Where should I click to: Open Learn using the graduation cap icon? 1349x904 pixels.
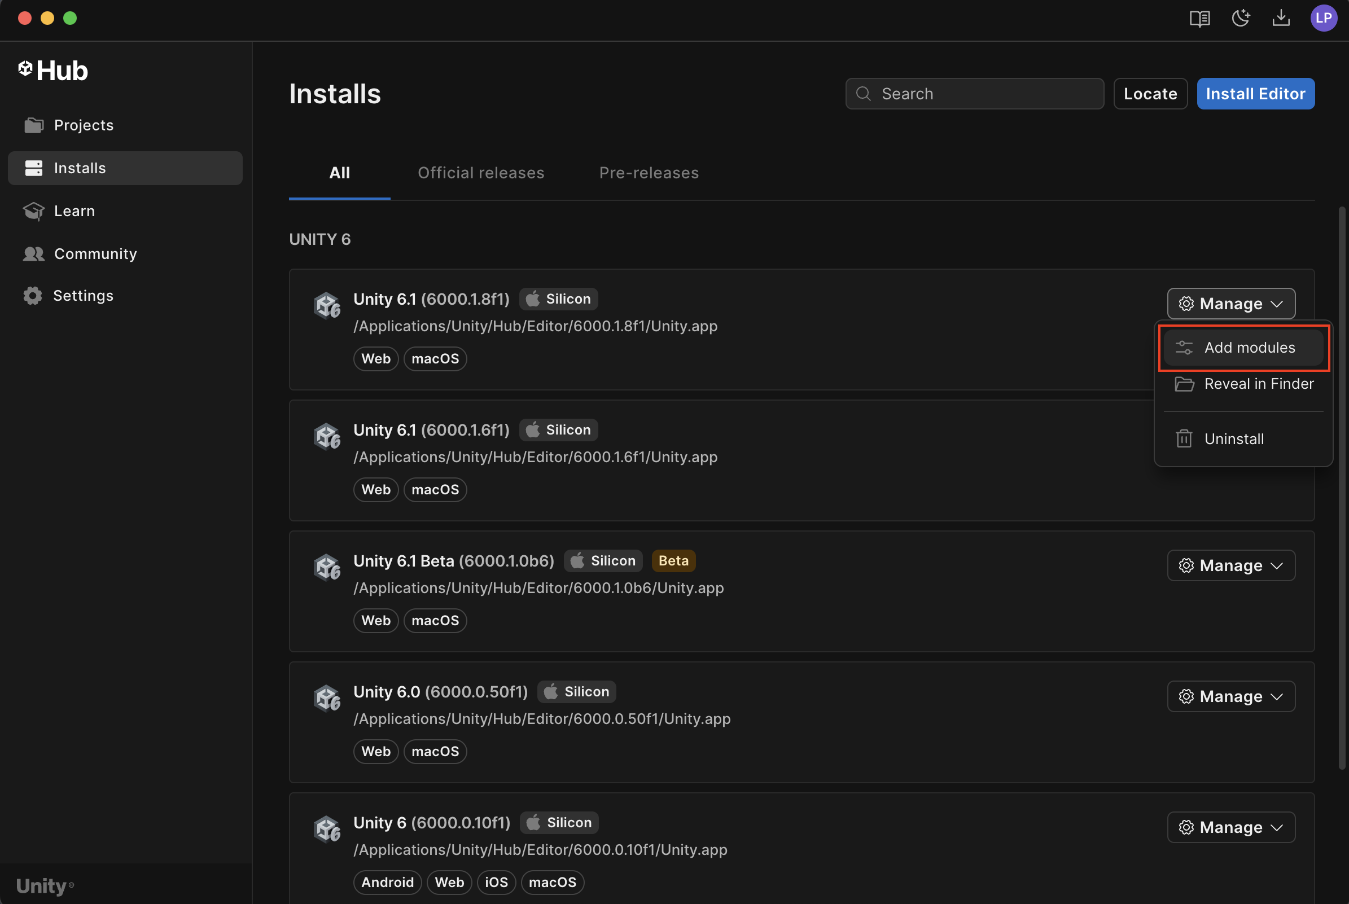(34, 211)
